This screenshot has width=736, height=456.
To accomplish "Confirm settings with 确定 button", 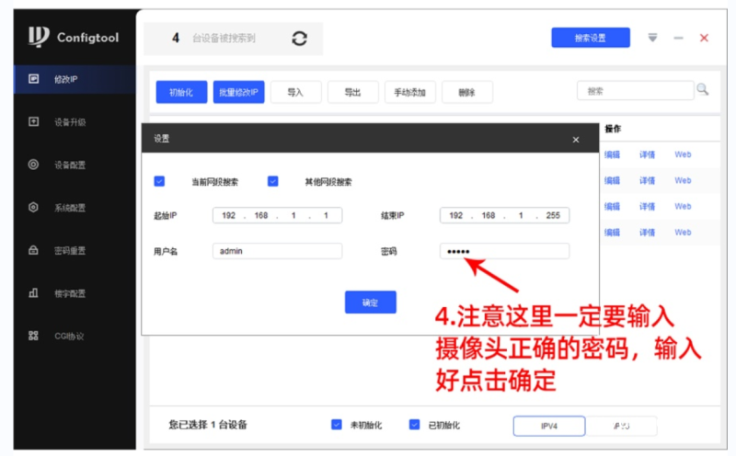I will (371, 302).
